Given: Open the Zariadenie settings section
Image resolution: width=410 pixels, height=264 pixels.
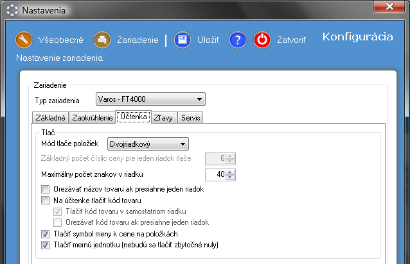Looking at the screenshot, I should click(138, 40).
